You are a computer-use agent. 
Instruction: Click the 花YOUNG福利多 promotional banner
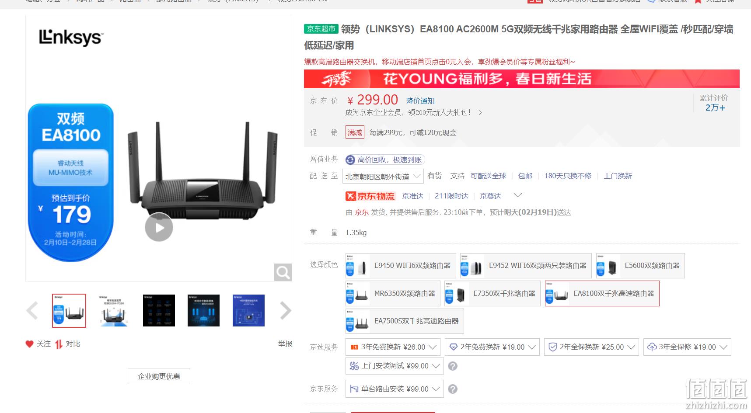click(521, 79)
